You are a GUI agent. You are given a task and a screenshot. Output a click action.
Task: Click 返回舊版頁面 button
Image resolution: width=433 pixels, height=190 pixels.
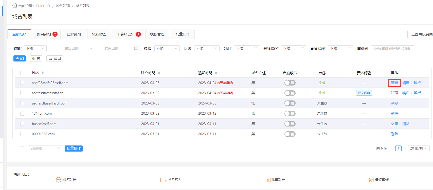point(421,34)
